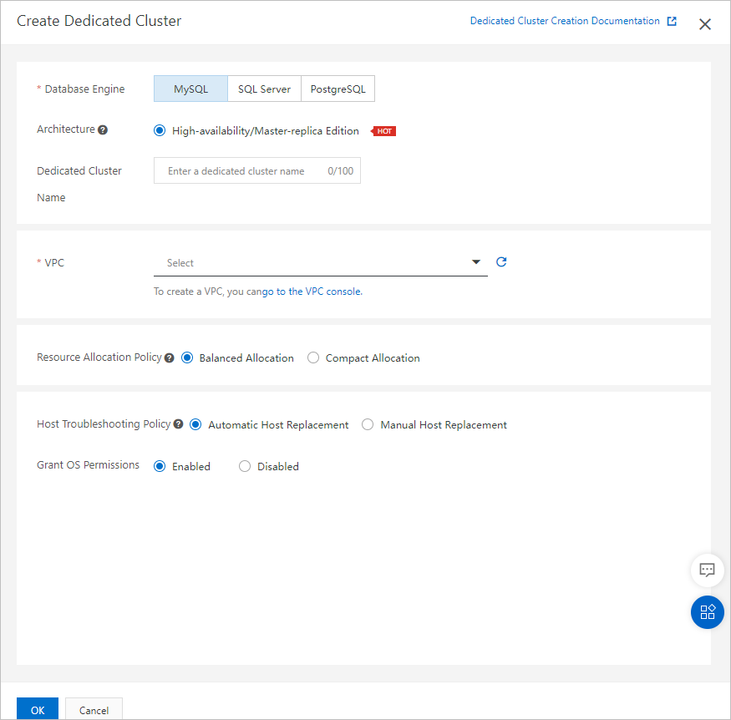Open the VPC Select dropdown
Screen dimensions: 731x720
tap(321, 263)
